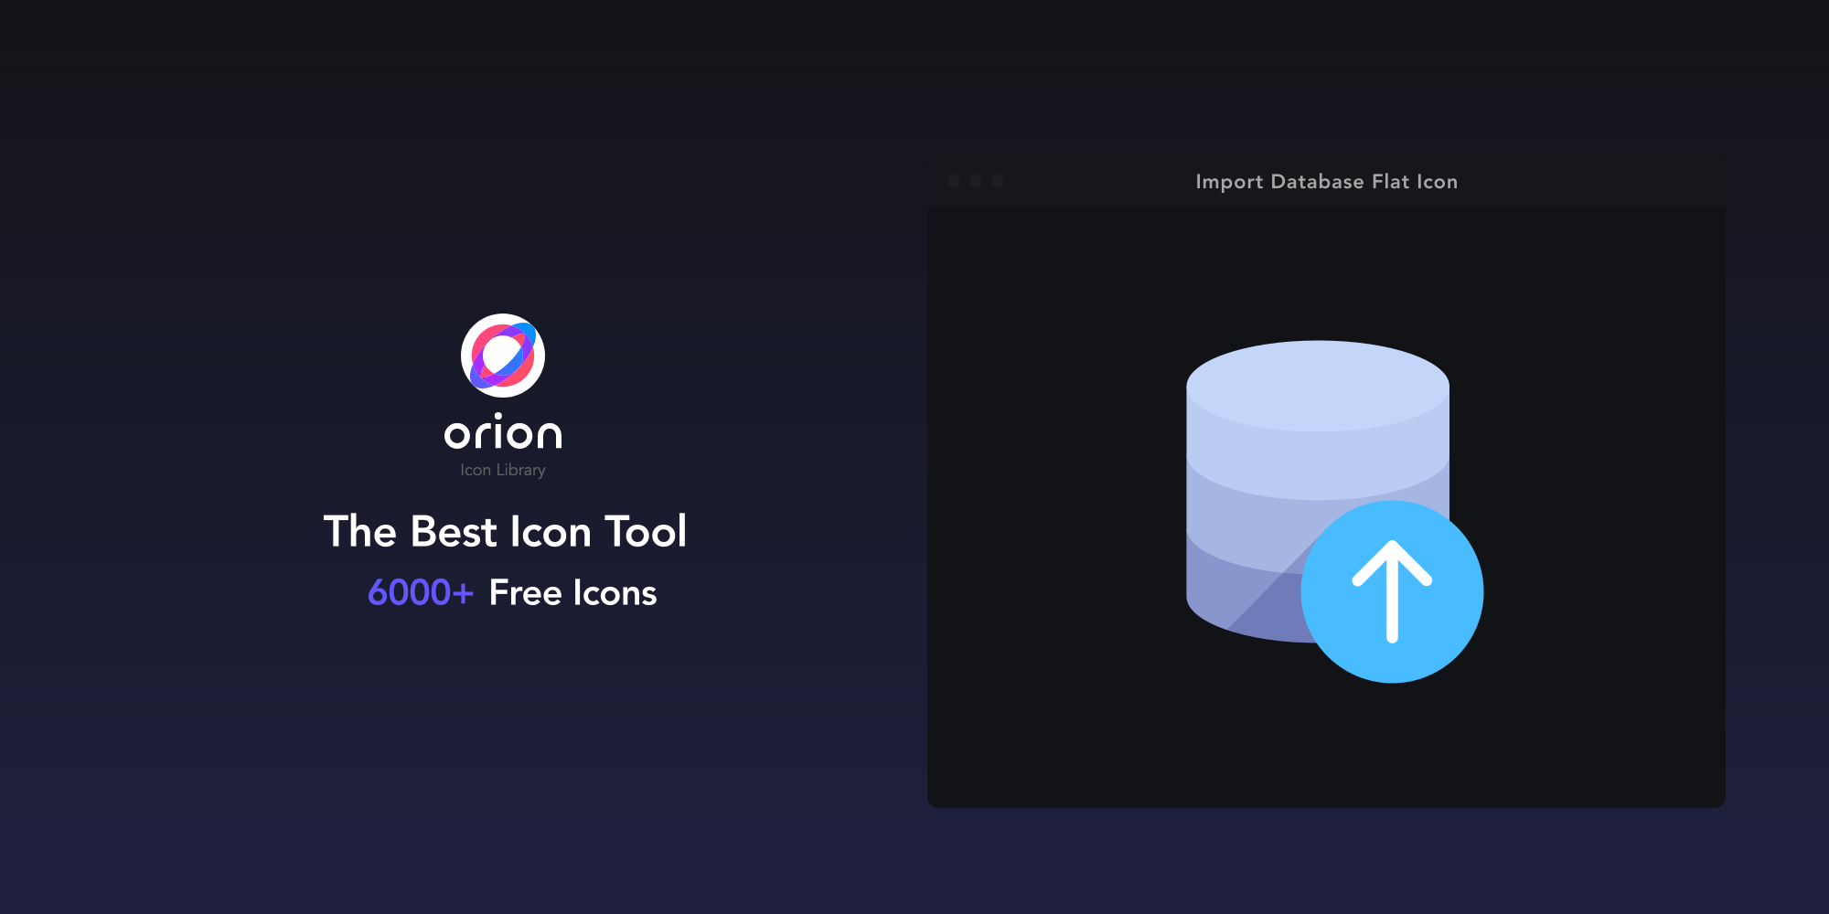Click the second window control dot

(x=976, y=181)
